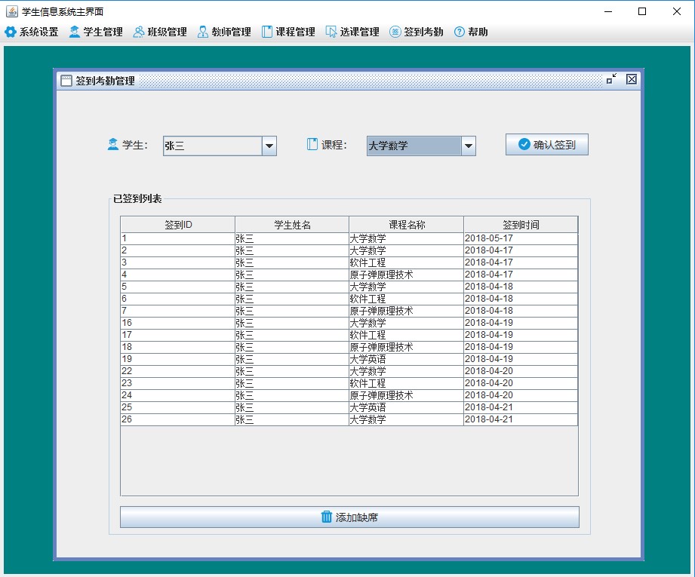
Task: Click the 确认签到 button
Action: (x=547, y=145)
